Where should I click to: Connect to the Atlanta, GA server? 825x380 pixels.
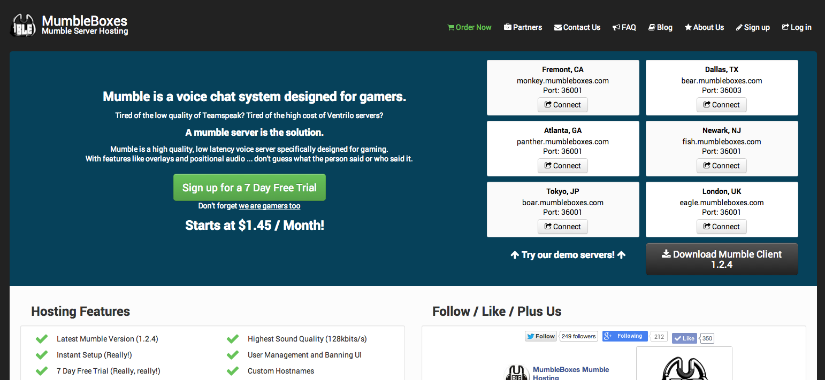coord(563,166)
